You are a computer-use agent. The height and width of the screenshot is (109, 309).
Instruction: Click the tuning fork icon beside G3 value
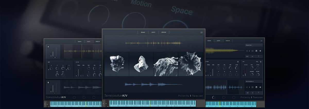pyautogui.click(x=259, y=93)
